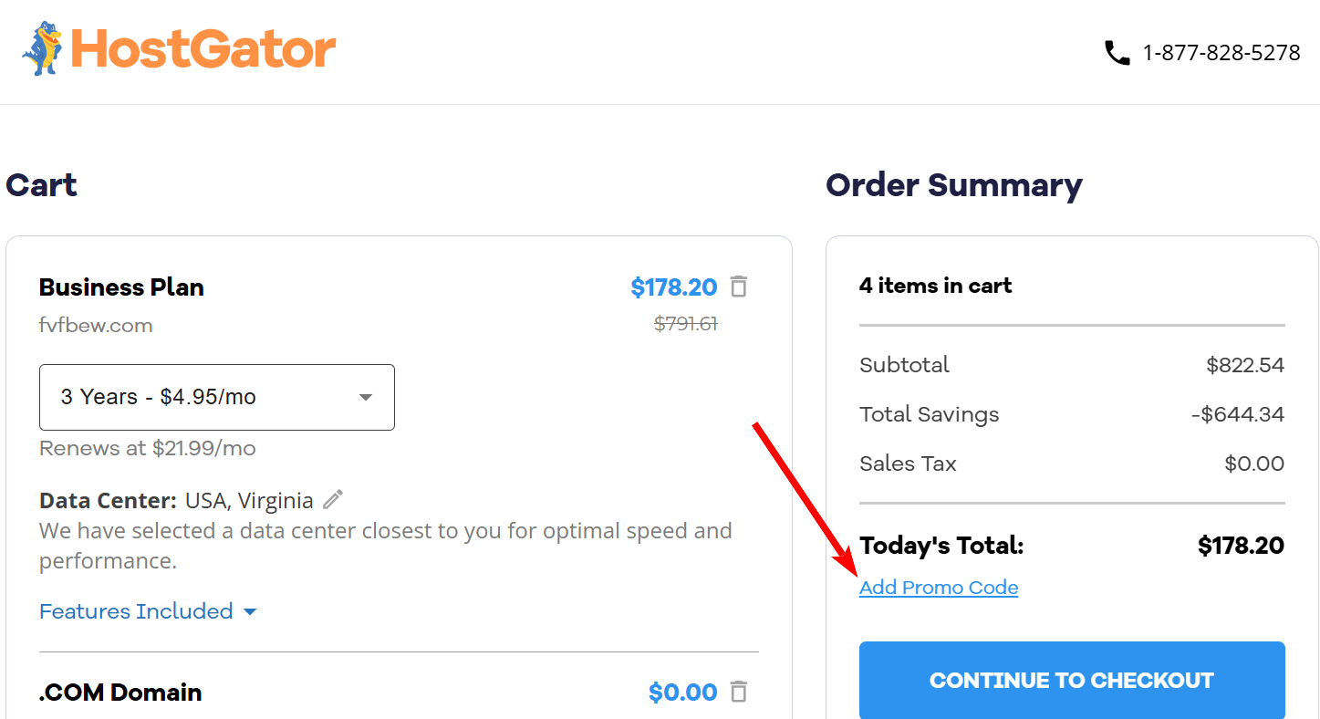Open the Add Promo Code link
1320x719 pixels.
coord(938,587)
